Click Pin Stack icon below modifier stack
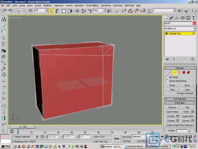The image size is (198, 149). pyautogui.click(x=167, y=59)
